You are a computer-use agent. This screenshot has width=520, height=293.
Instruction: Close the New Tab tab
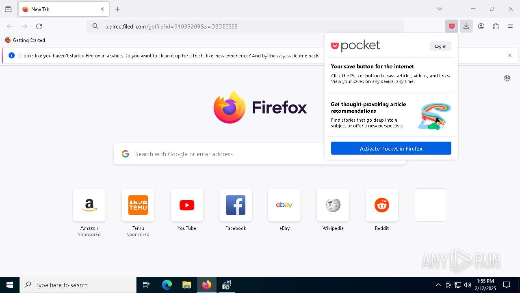pyautogui.click(x=102, y=9)
